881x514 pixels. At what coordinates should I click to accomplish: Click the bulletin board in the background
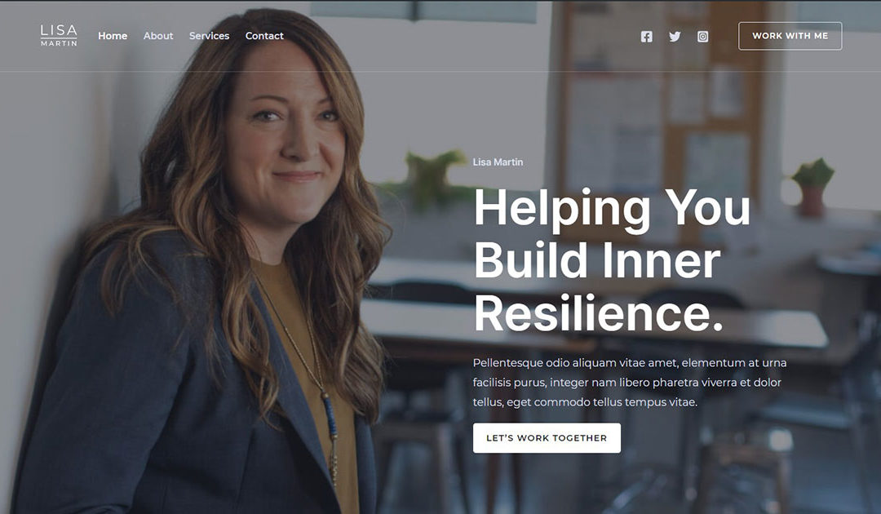coord(663,113)
